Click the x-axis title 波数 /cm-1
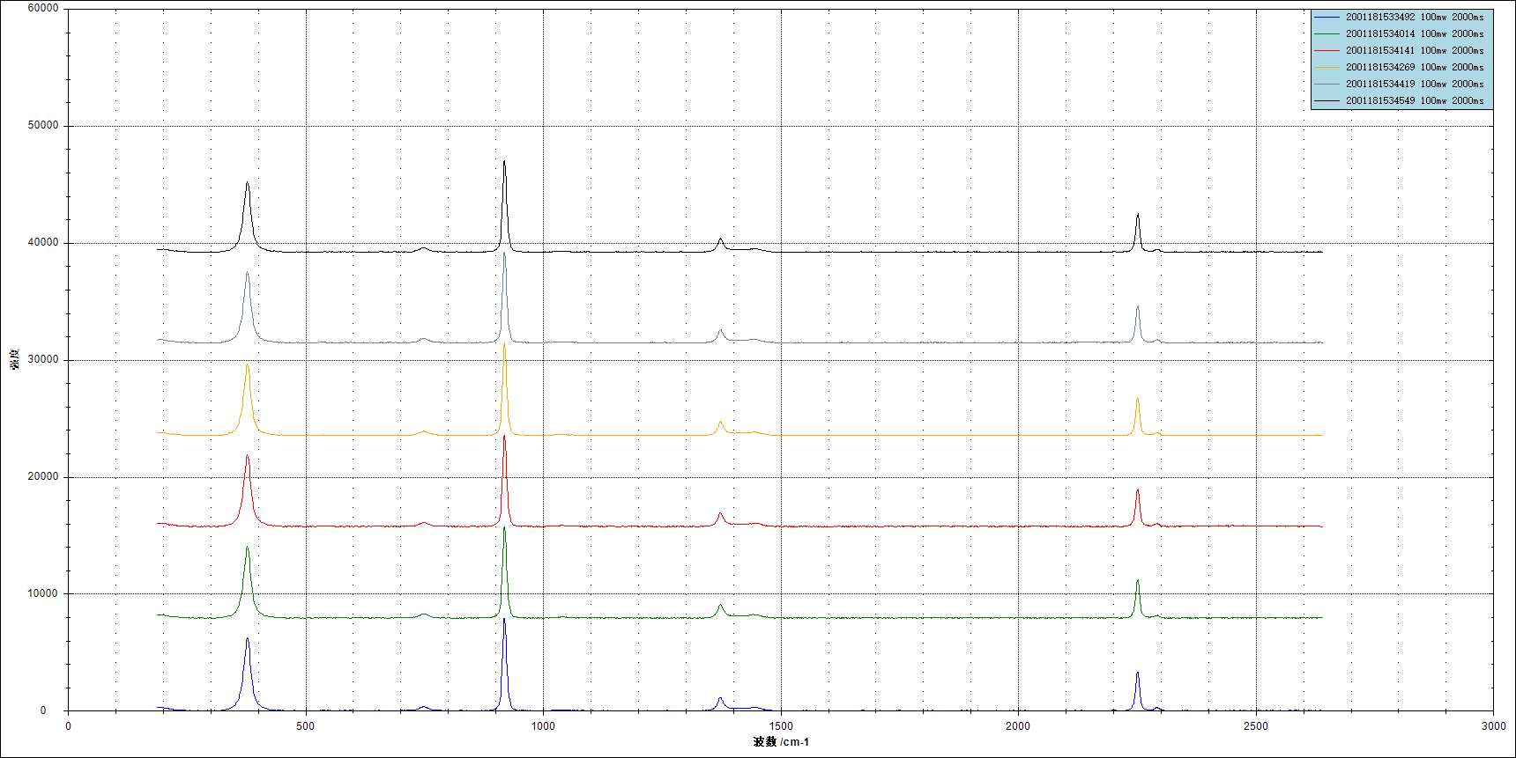This screenshot has width=1516, height=758. click(x=781, y=742)
